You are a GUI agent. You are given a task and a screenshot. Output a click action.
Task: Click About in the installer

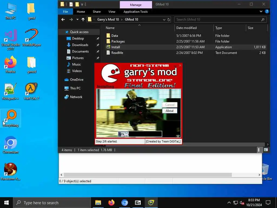[x=170, y=111]
